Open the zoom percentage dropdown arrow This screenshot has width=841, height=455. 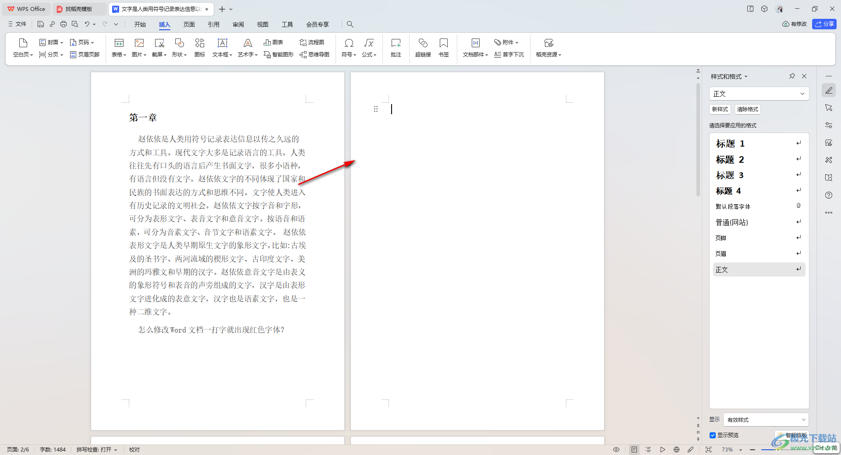741,450
